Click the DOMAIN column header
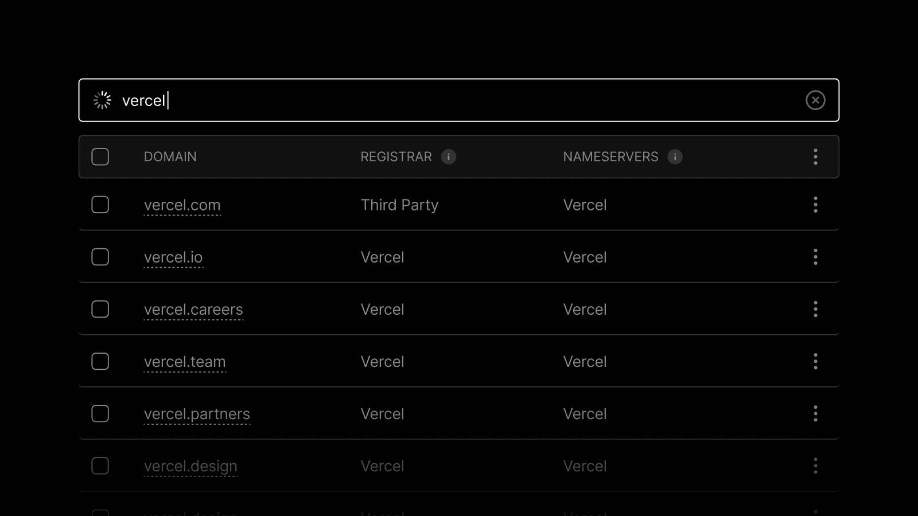This screenshot has height=516, width=918. point(170,157)
